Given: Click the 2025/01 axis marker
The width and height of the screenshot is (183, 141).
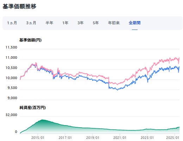Looking at the screenshot, I should (x=173, y=137).
